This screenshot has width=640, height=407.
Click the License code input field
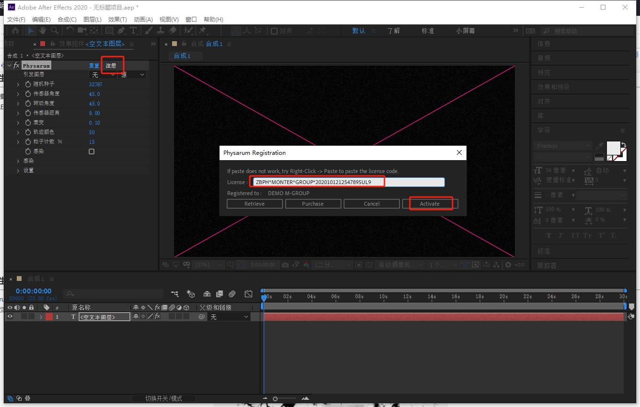tap(349, 182)
